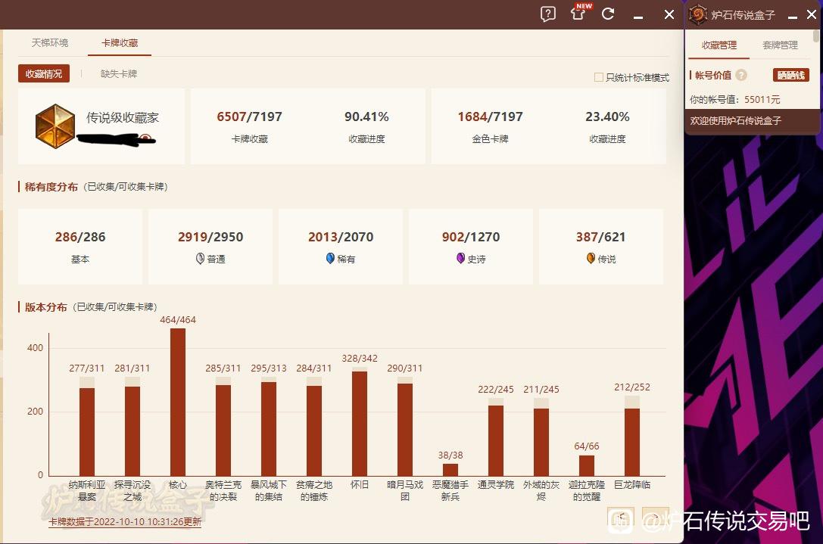
Task: Refresh the collection data with reload icon
Action: coord(608,14)
